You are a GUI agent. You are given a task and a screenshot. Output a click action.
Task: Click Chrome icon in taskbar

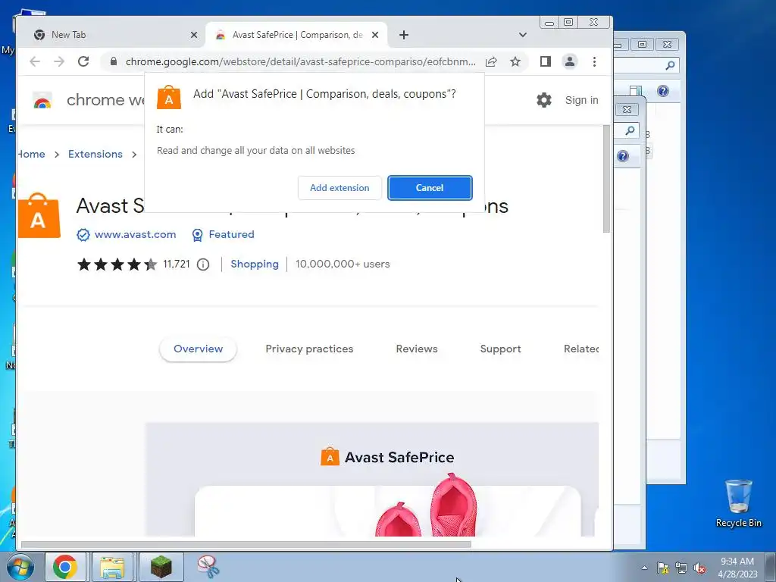65,567
